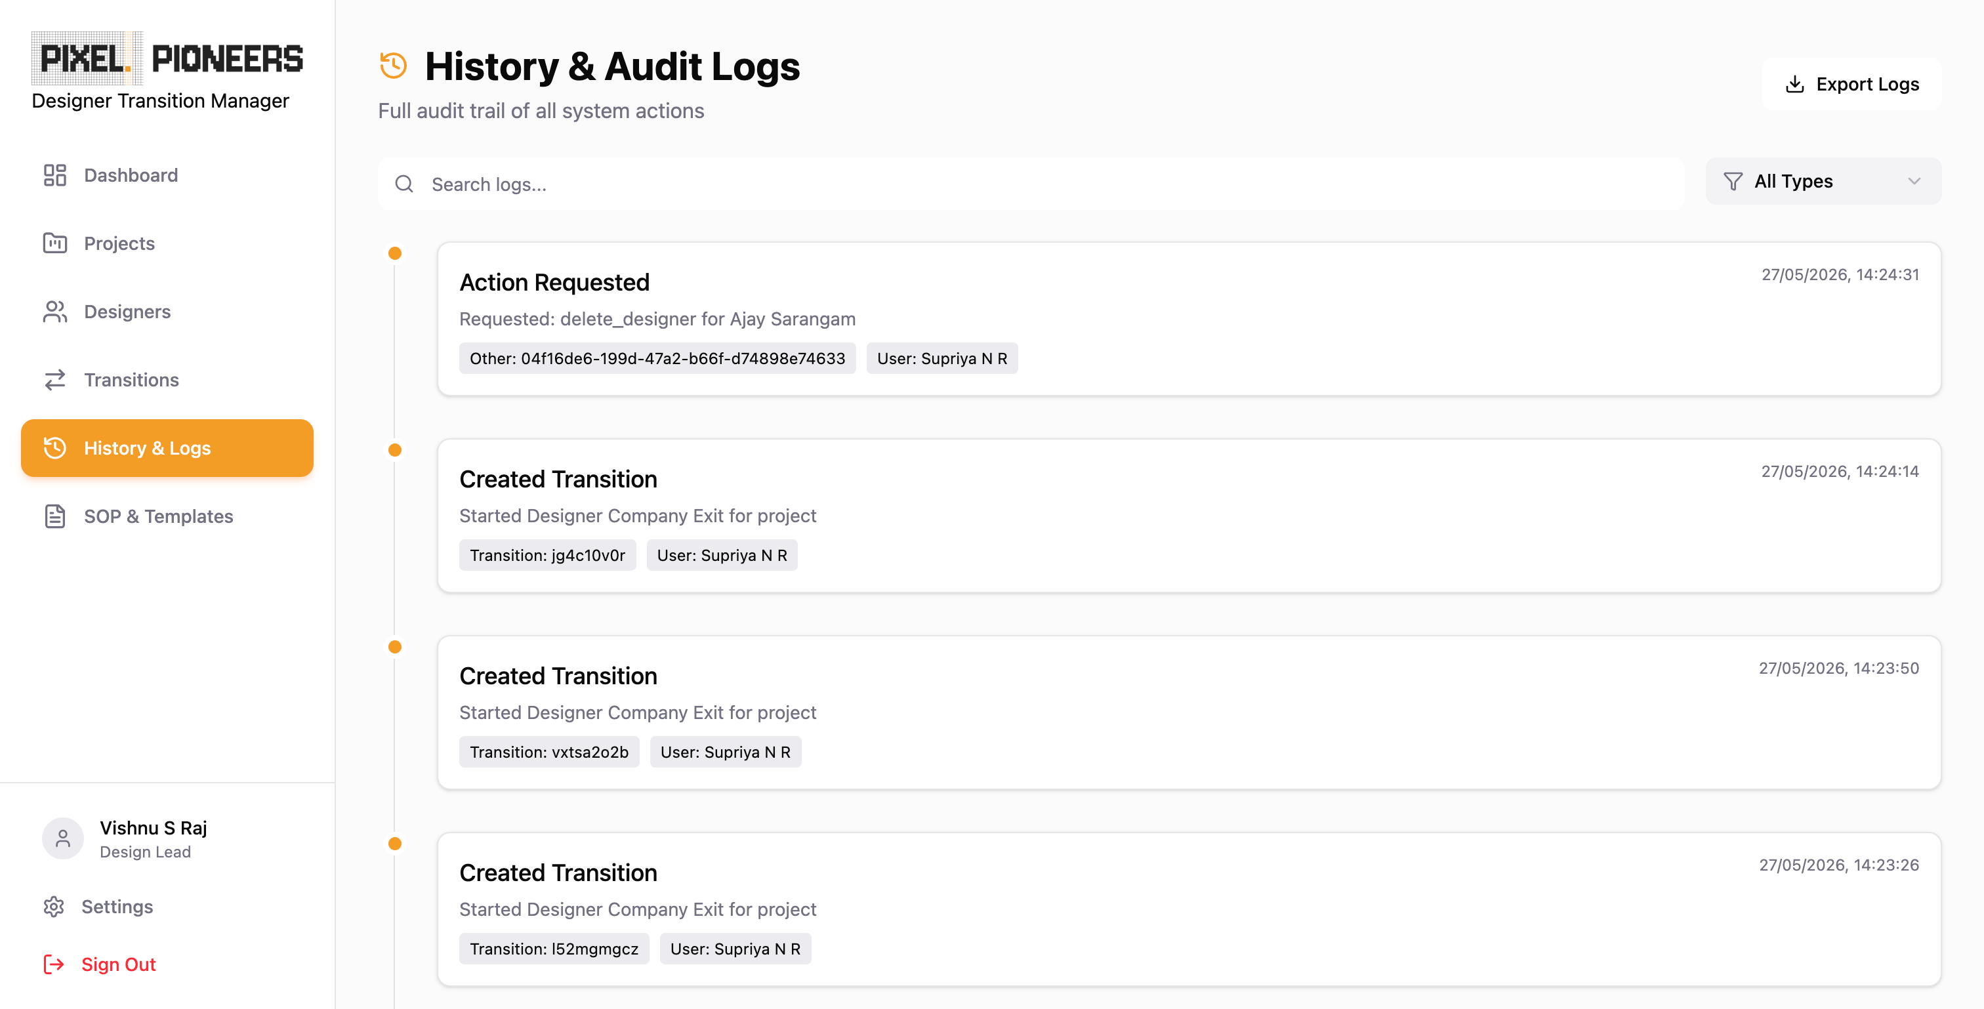Click the Transition: vxtsa2o2b tag
The image size is (1984, 1009).
(x=549, y=752)
